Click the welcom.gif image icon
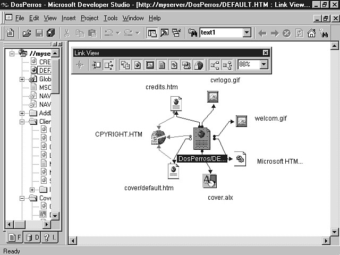Screen dimensions: 340x255 click(x=241, y=121)
